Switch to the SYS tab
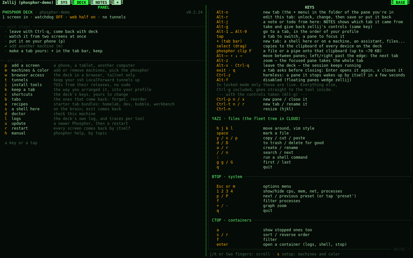Viewport: 413px width, 258px height. [64, 3]
